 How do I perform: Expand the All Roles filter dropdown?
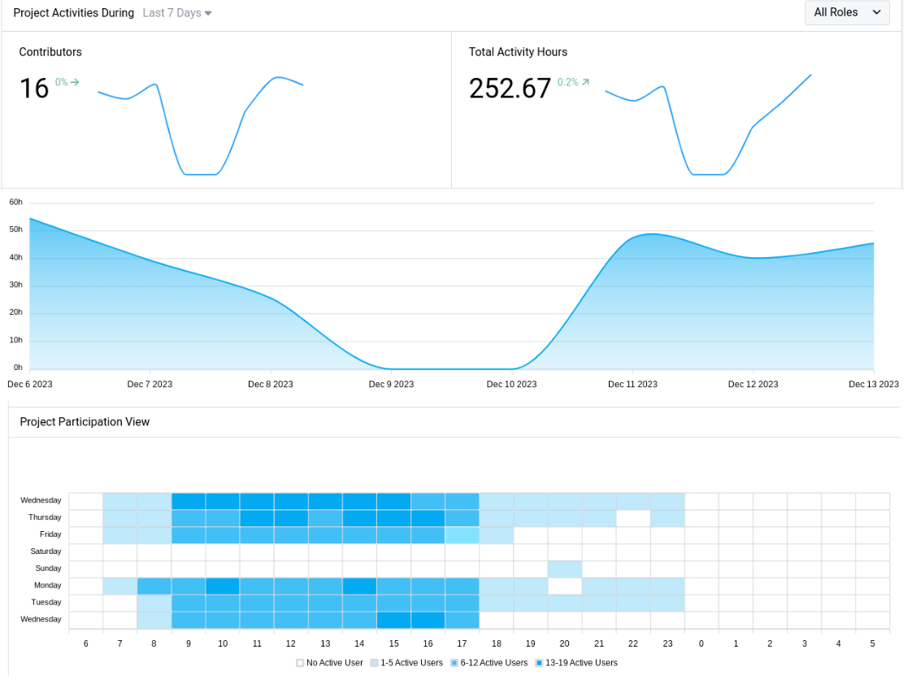coord(846,13)
